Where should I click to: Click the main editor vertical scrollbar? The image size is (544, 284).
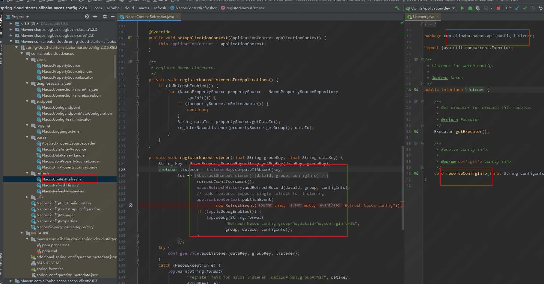click(x=403, y=188)
